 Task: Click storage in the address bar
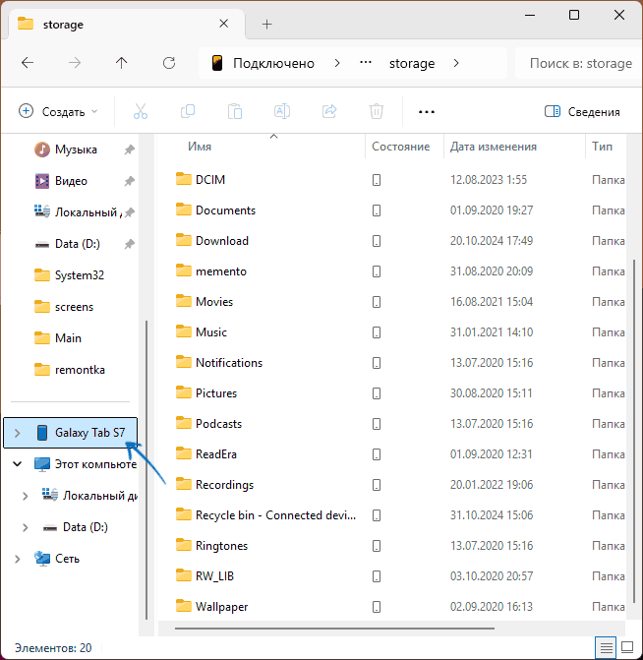click(412, 63)
